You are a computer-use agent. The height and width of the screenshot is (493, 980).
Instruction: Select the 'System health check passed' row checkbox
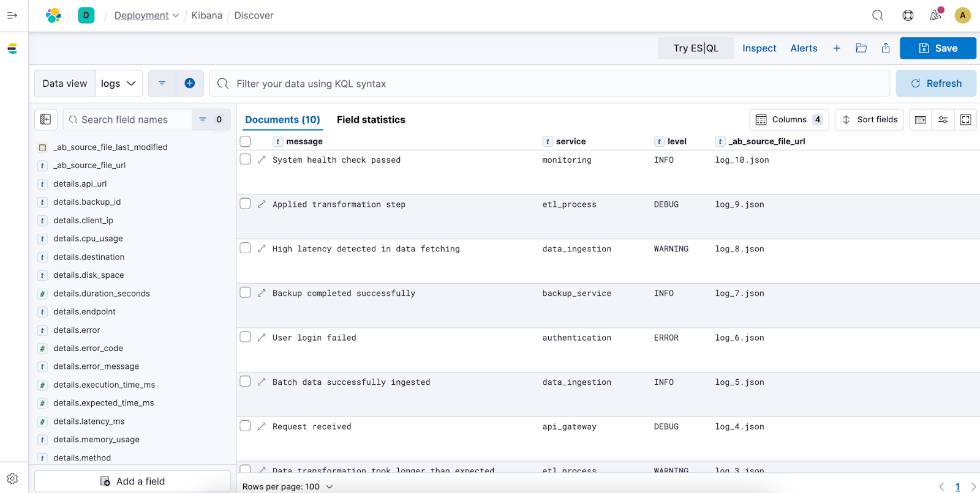click(x=246, y=160)
